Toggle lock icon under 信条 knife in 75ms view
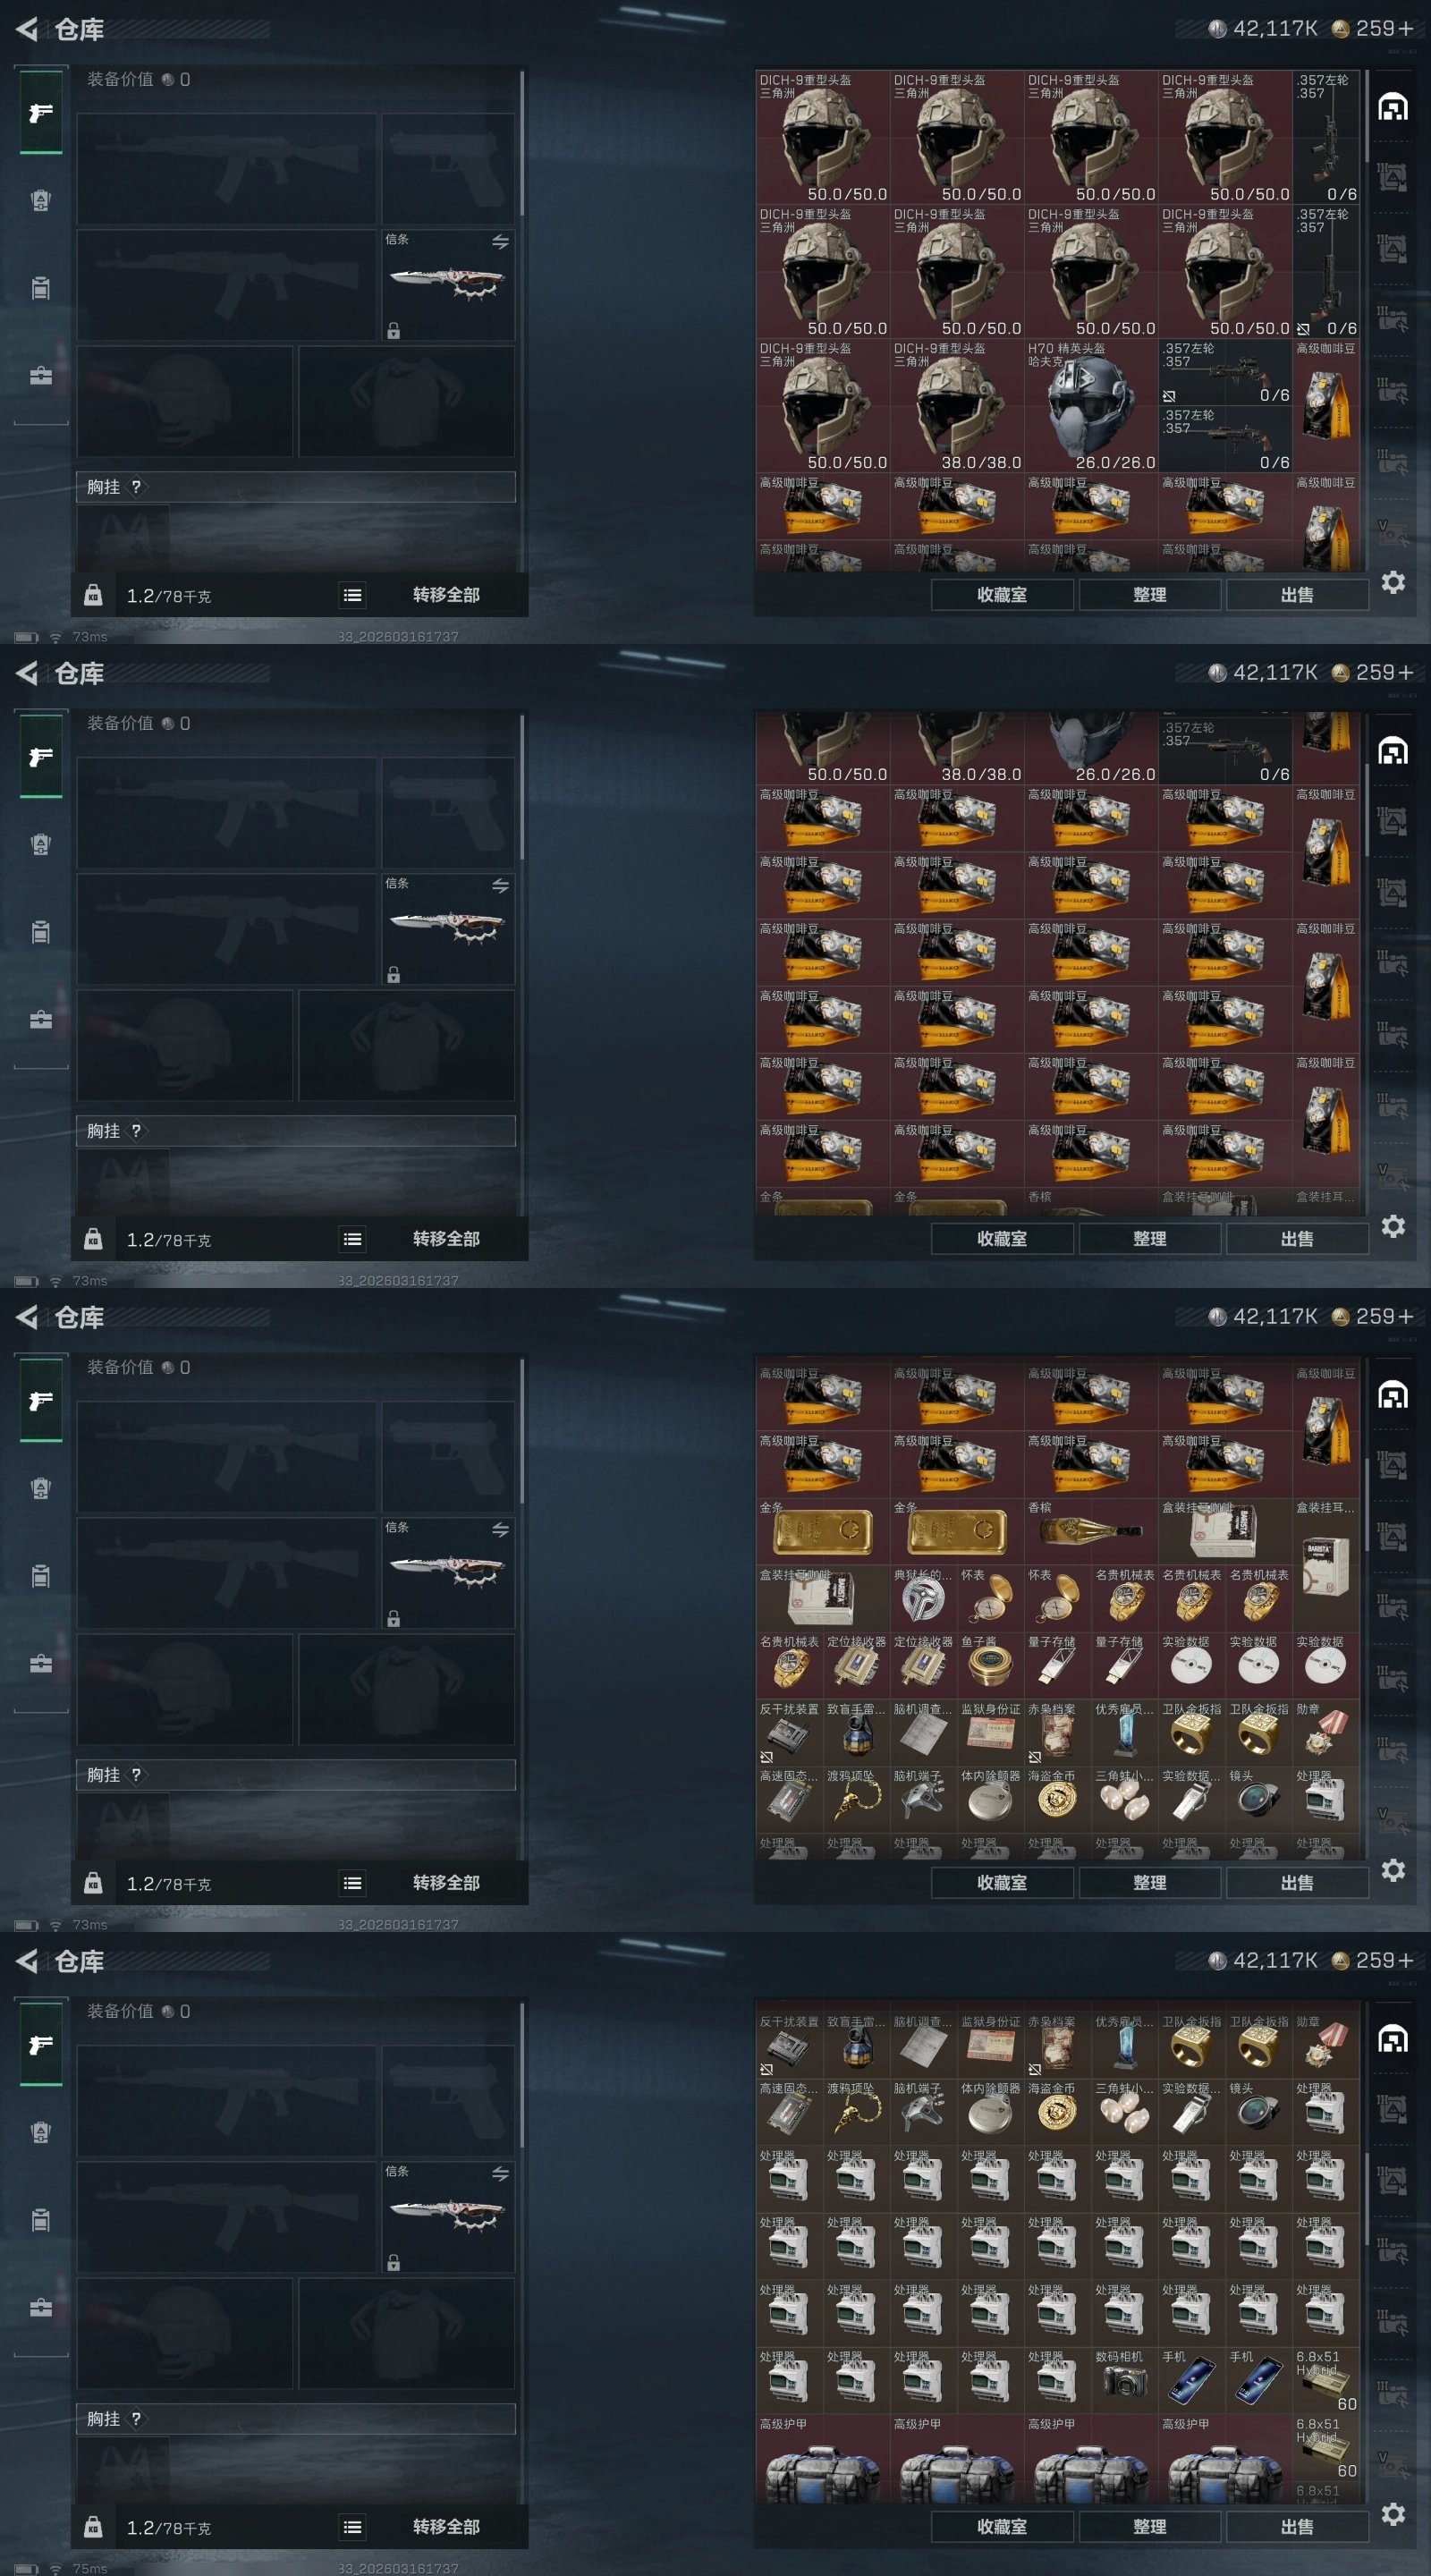The width and height of the screenshot is (1431, 2576). pyautogui.click(x=393, y=2262)
